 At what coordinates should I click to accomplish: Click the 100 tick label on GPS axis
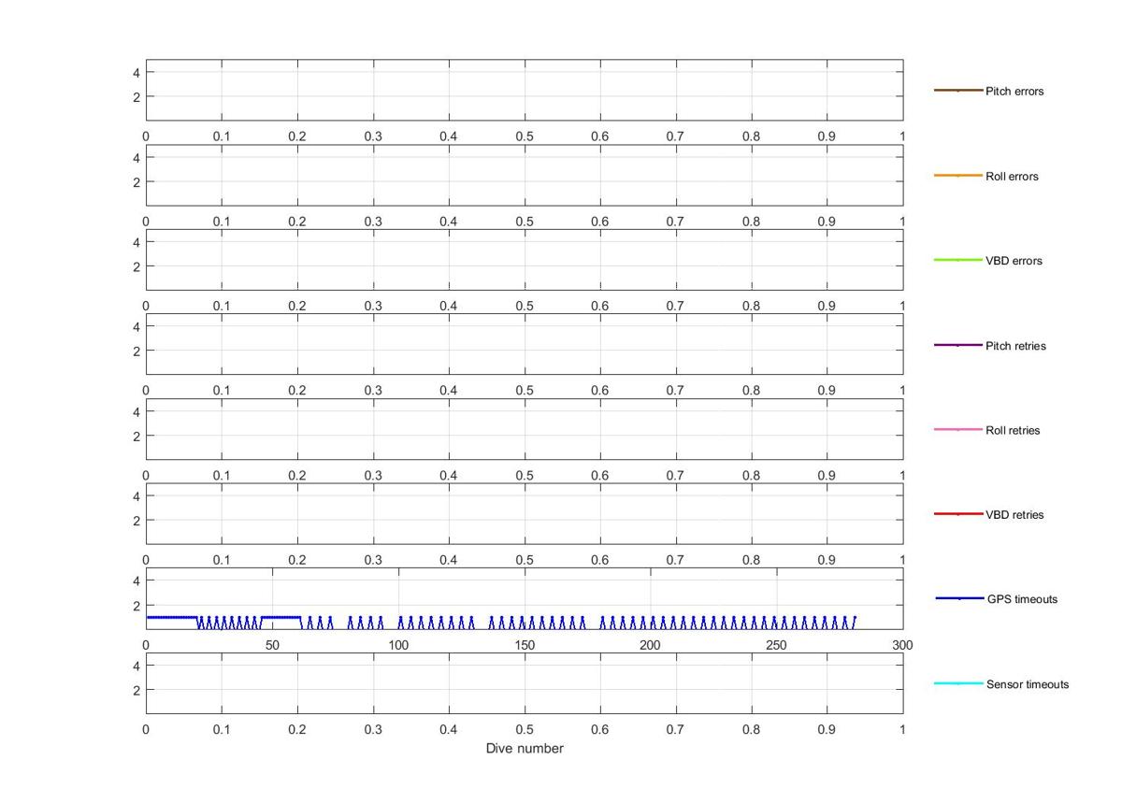click(x=398, y=645)
